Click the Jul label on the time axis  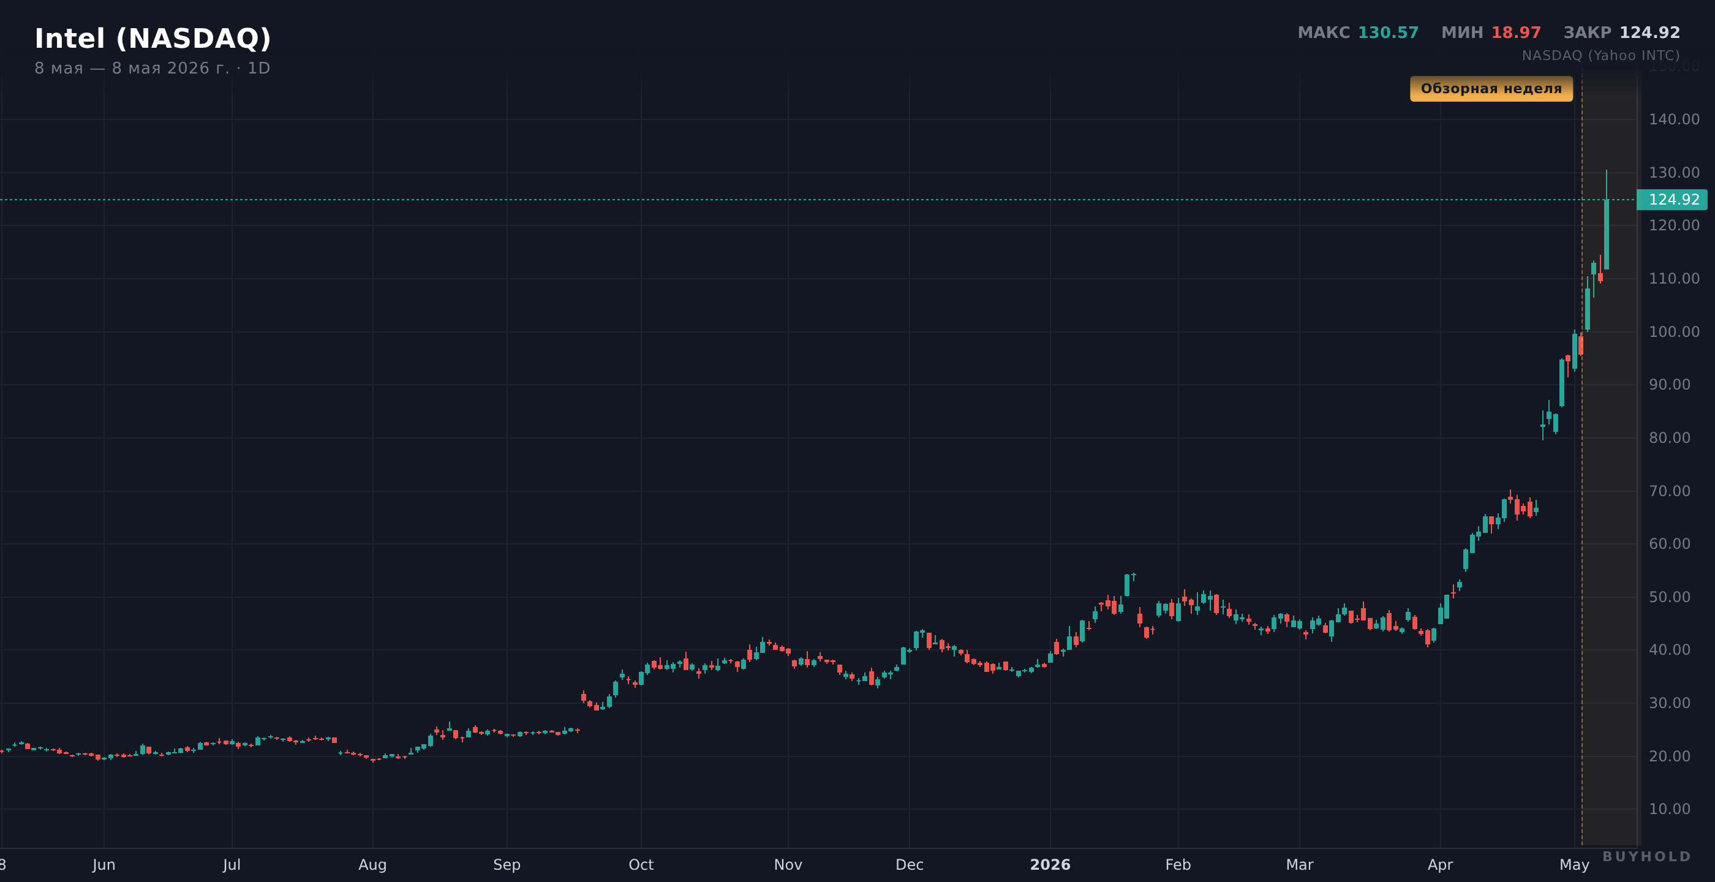232,865
